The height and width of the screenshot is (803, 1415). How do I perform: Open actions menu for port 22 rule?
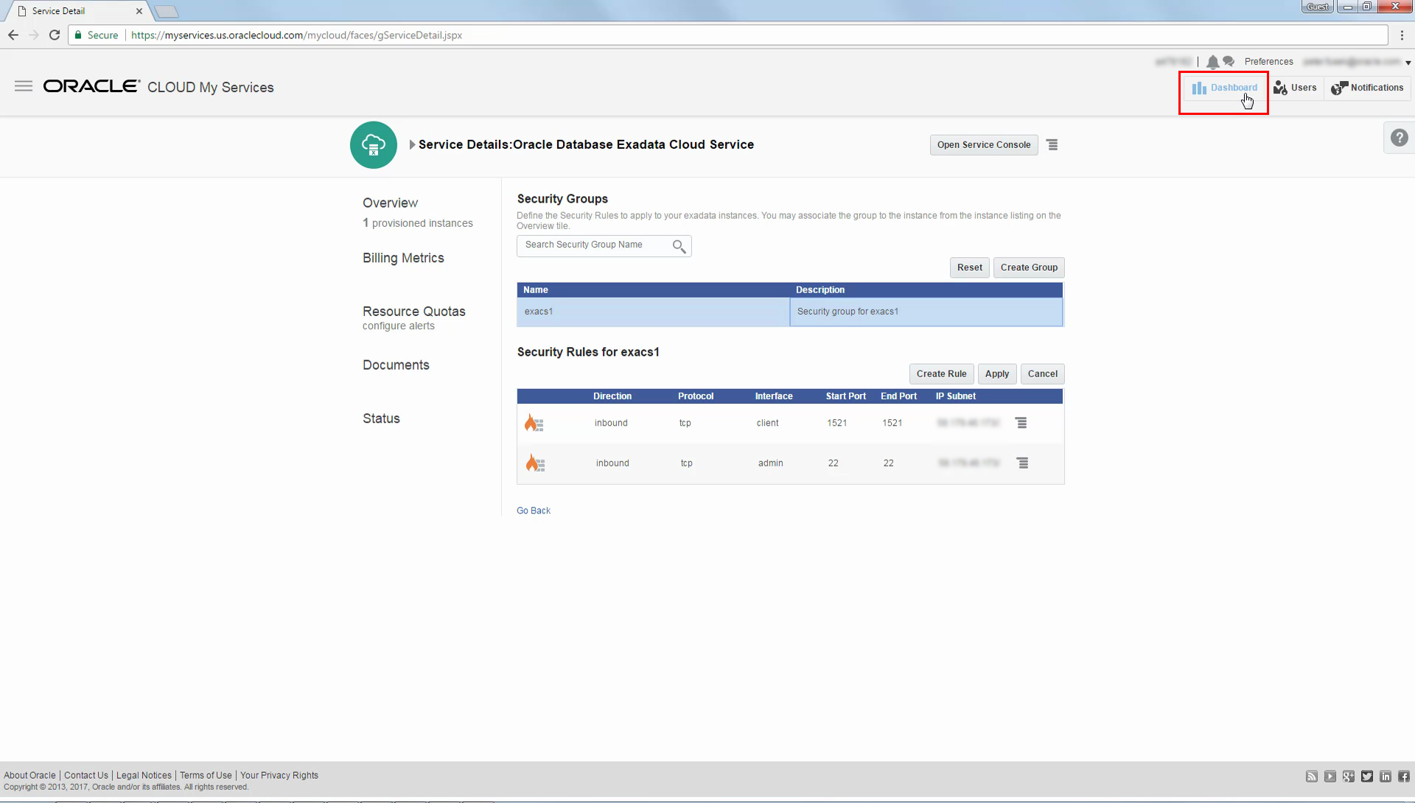pyautogui.click(x=1022, y=463)
